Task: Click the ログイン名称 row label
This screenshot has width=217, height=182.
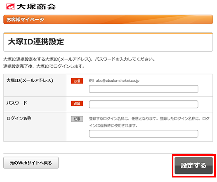Action: (19, 118)
